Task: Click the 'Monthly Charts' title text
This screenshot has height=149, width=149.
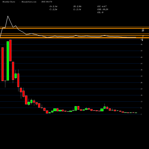Action: pos(9,2)
